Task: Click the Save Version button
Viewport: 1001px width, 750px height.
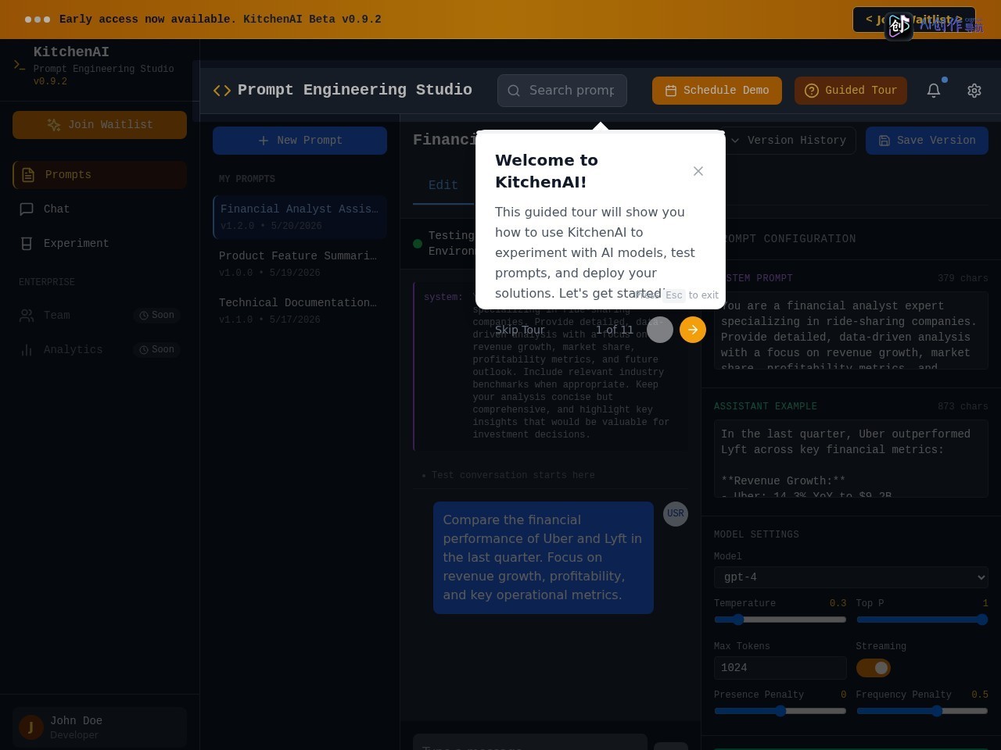Action: pos(927,141)
